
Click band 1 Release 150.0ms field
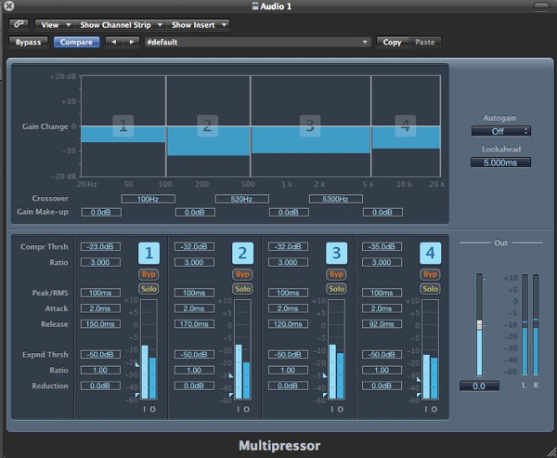tap(100, 324)
